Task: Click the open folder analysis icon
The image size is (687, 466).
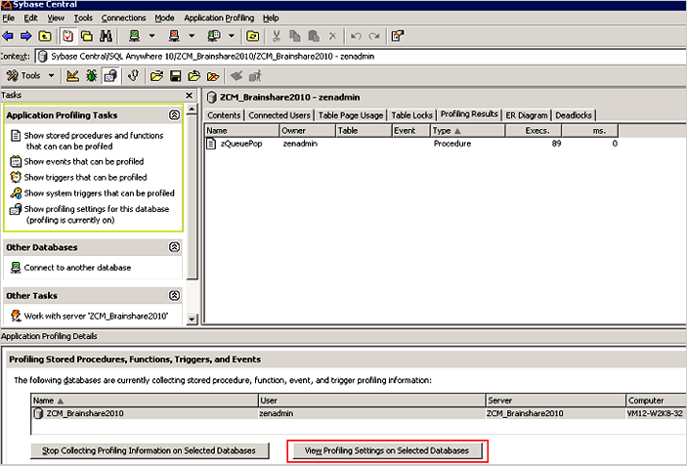Action: pyautogui.click(x=156, y=76)
